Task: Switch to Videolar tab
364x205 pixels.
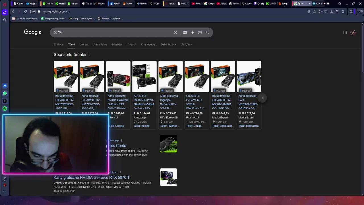Action: [x=131, y=44]
